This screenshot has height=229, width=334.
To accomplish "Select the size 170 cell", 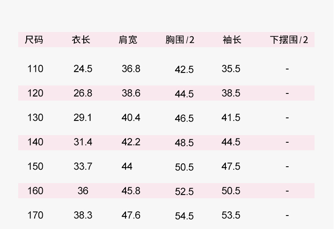I will coord(36,215).
